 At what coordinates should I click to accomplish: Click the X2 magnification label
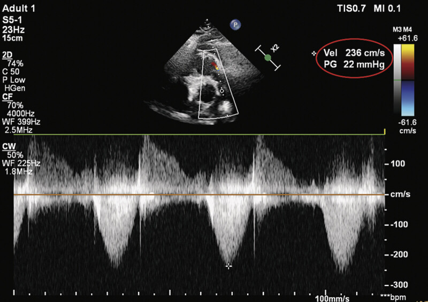coord(275,48)
